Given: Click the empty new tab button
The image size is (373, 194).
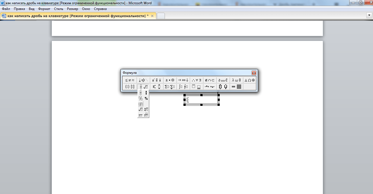Looking at the screenshot, I should [x=161, y=16].
